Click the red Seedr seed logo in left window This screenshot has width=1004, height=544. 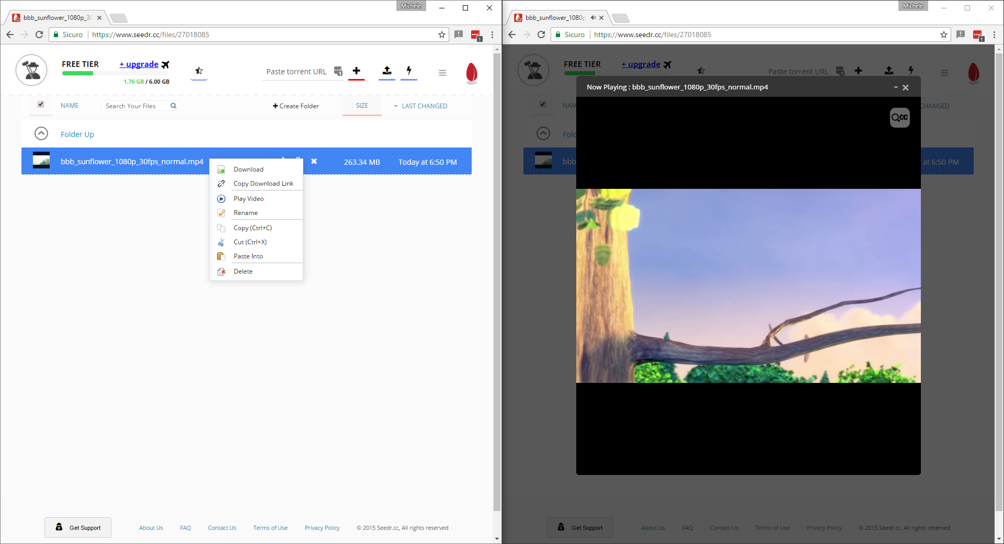click(472, 73)
